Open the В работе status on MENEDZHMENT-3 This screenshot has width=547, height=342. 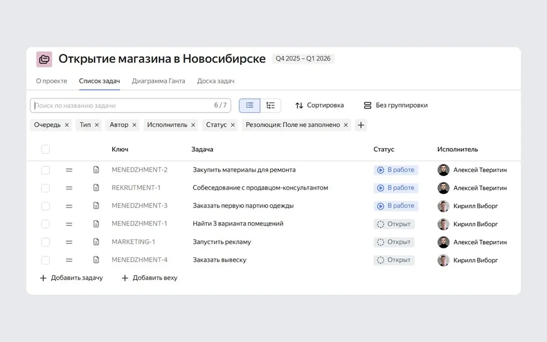[397, 206]
